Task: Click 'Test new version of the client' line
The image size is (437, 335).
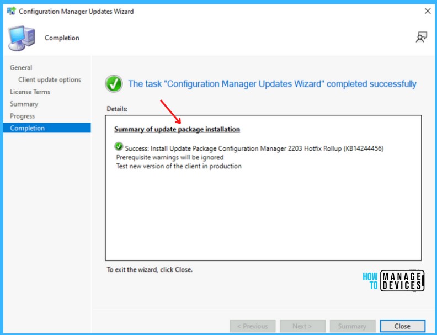Action: [179, 166]
